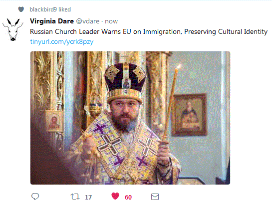This screenshot has height=205, width=272.
Task: Reply using the speech bubble icon
Action: tap(35, 197)
